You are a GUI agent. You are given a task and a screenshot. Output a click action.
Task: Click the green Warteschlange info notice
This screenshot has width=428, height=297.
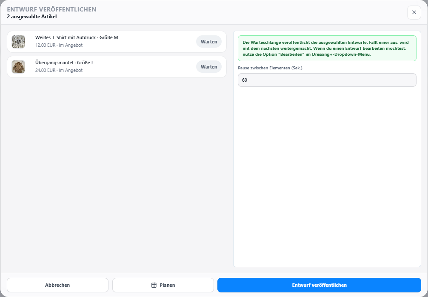[x=327, y=49]
